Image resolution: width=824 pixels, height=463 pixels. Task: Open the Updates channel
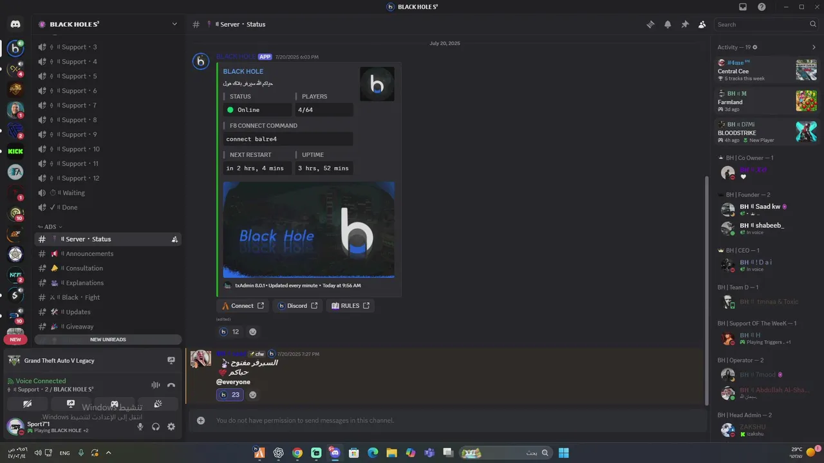click(x=108, y=312)
